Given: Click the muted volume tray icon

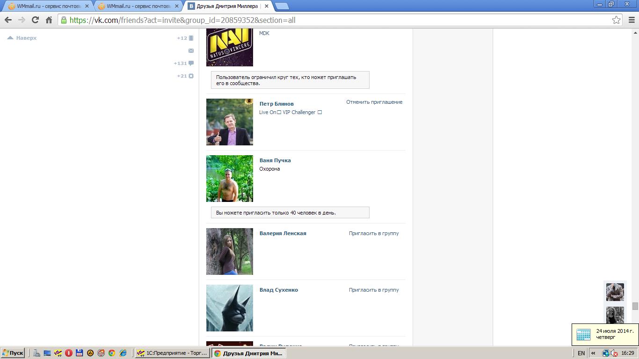Looking at the screenshot, I should click(x=614, y=353).
